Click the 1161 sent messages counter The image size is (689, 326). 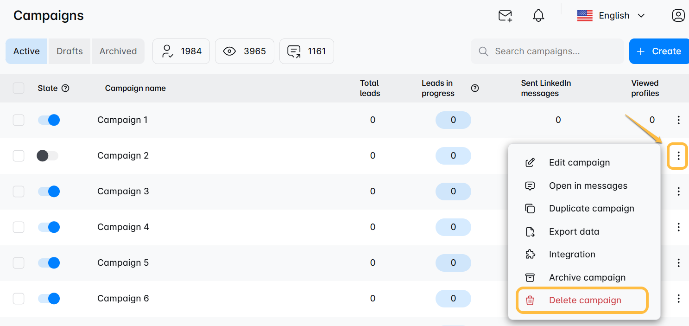[x=307, y=51]
